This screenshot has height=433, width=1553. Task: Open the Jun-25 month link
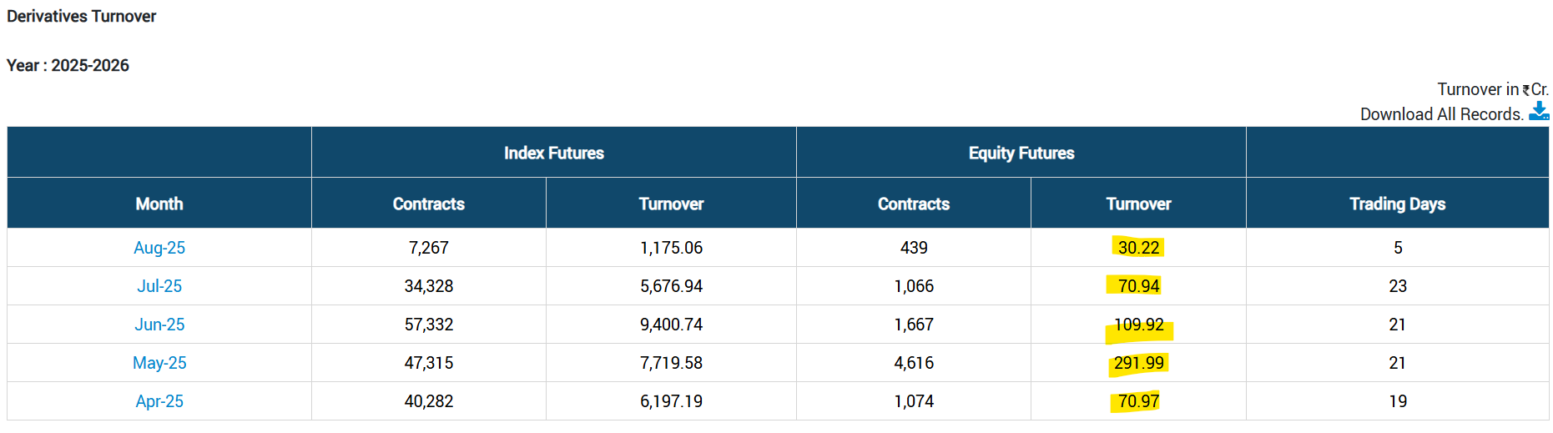[x=159, y=325]
